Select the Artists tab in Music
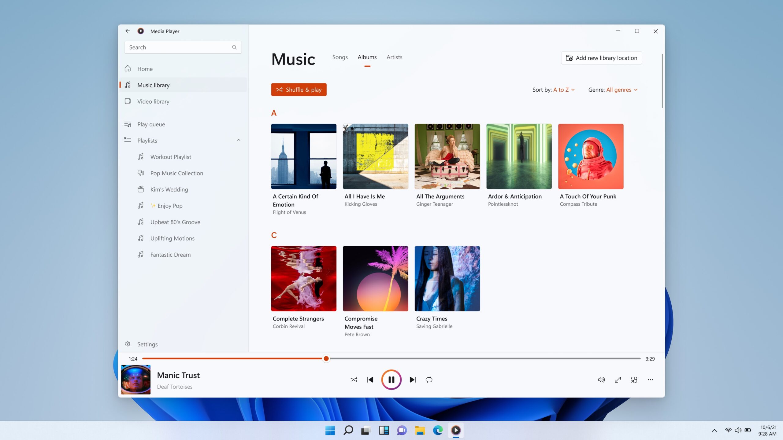 [x=394, y=57]
